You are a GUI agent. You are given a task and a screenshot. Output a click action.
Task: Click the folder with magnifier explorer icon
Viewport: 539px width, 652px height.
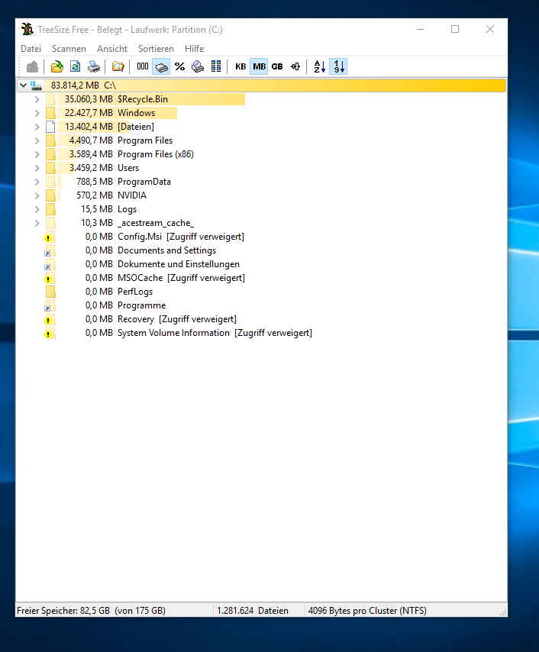118,66
